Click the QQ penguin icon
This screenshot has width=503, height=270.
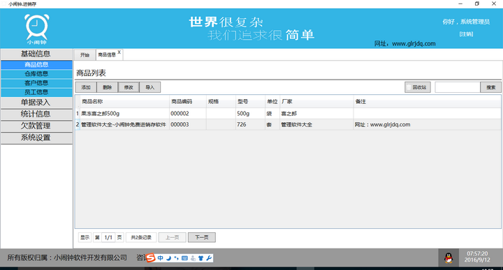pyautogui.click(x=449, y=258)
